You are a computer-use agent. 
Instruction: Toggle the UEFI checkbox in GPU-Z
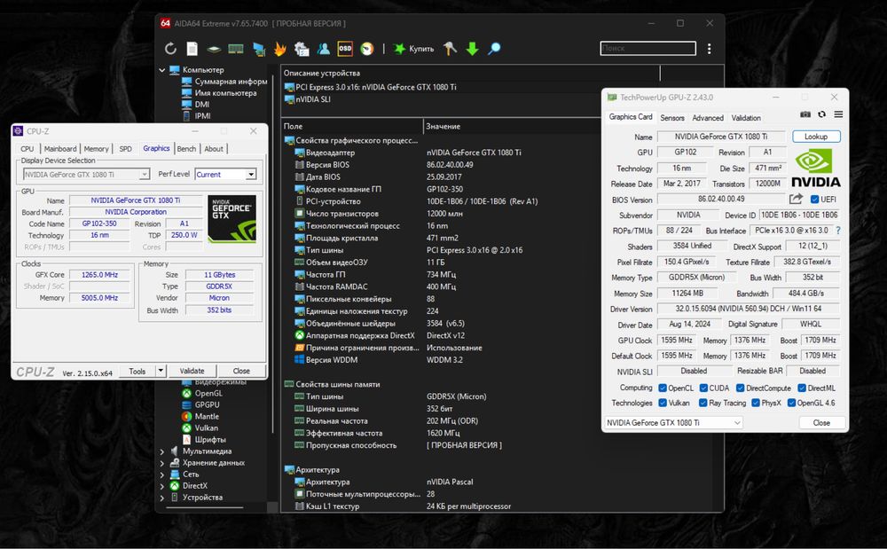coord(812,200)
